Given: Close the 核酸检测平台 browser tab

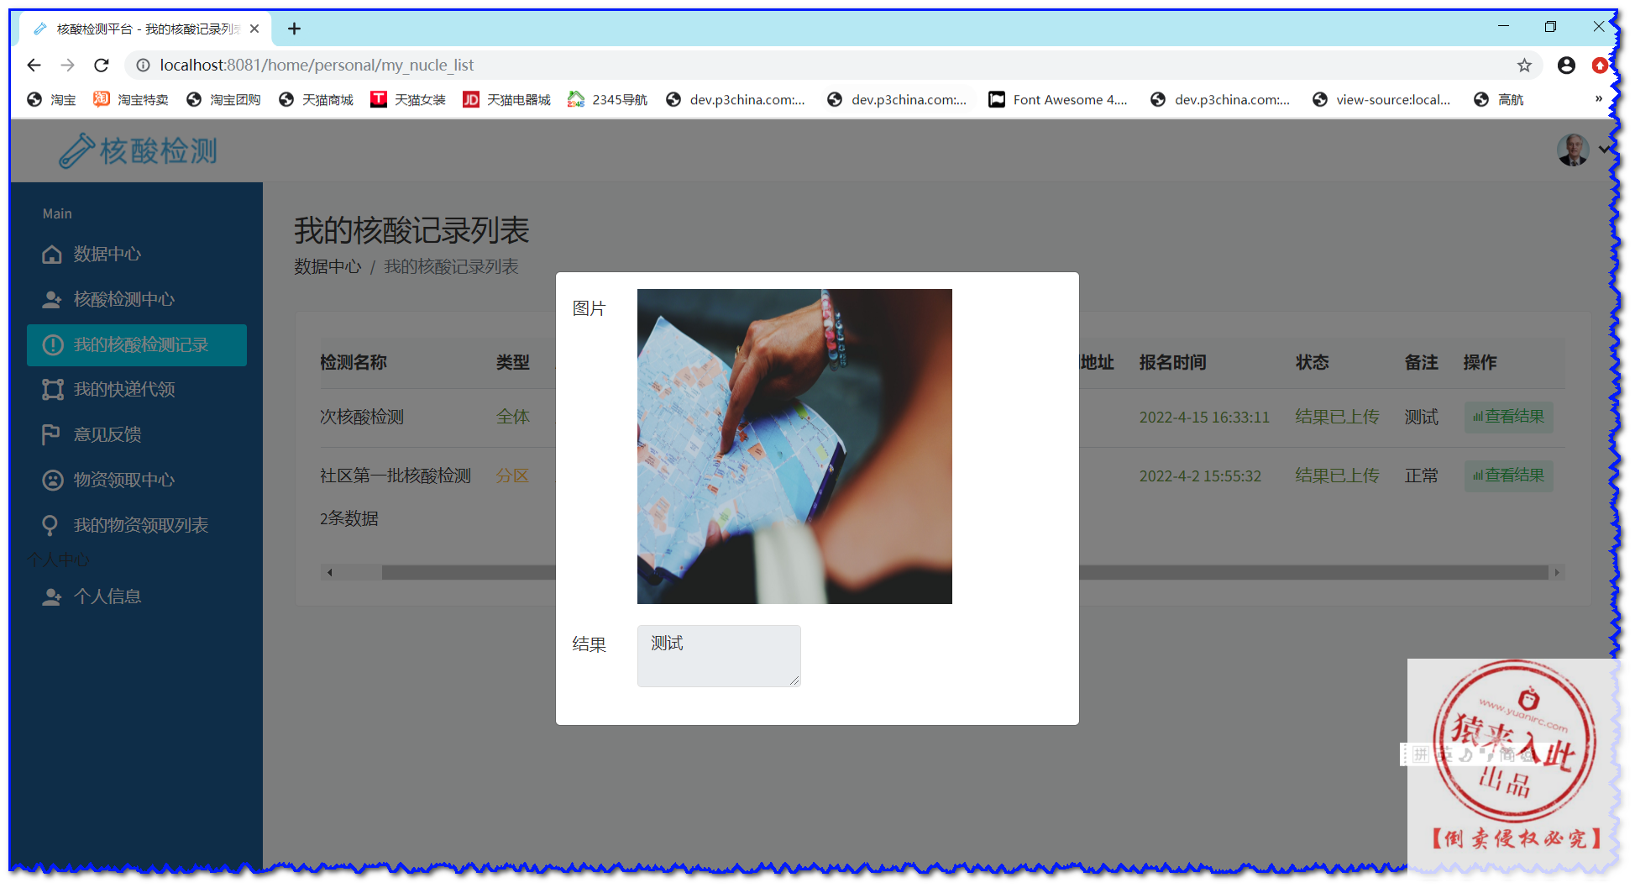Looking at the screenshot, I should tap(254, 29).
